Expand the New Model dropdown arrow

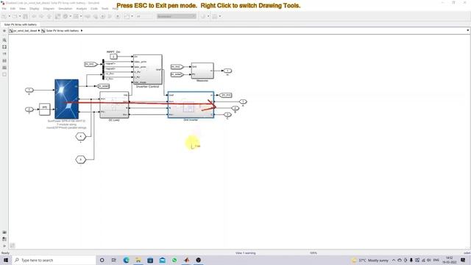(10, 16)
